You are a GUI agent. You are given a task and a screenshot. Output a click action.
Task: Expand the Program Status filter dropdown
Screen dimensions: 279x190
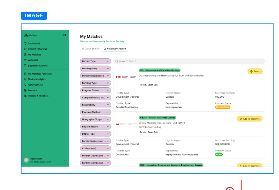[96, 90]
